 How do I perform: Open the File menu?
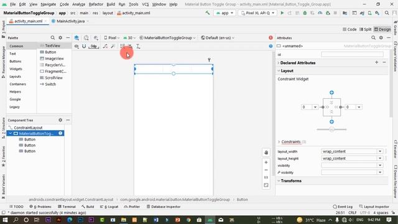(12, 4)
